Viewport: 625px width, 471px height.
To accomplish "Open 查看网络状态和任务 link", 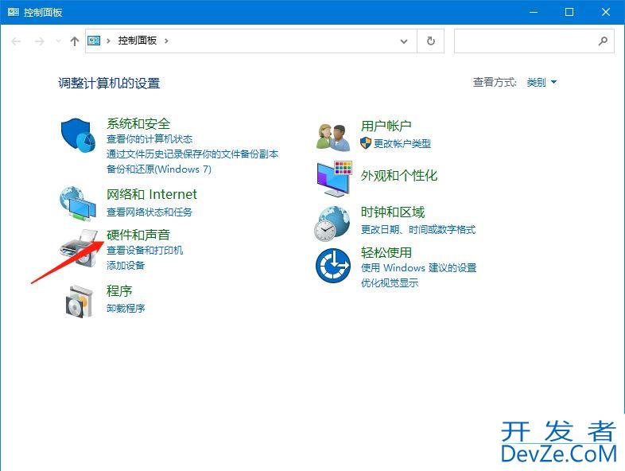I will point(149,212).
